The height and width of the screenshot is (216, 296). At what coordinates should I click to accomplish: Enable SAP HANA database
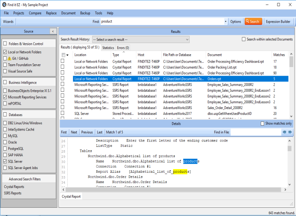tap(5, 155)
